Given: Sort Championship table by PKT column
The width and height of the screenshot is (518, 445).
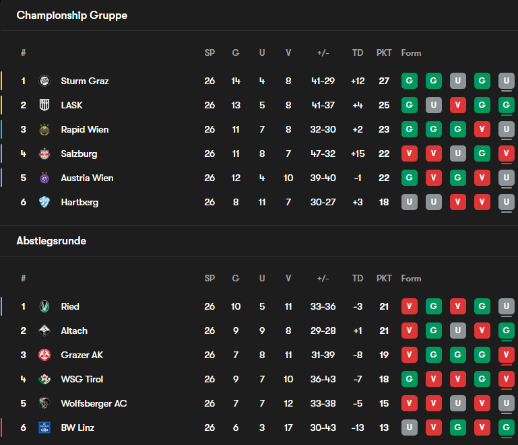Looking at the screenshot, I should click(384, 53).
